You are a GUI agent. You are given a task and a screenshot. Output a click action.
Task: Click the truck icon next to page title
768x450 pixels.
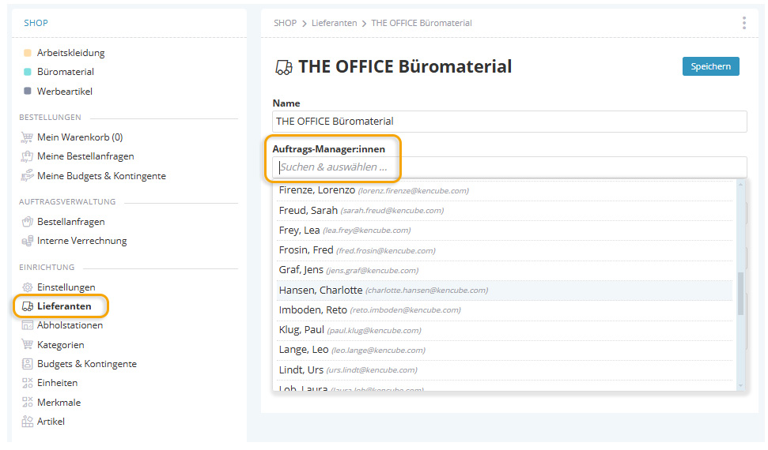tap(284, 68)
